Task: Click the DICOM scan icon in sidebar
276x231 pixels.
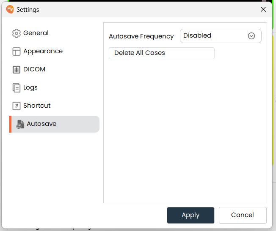Action: (17, 70)
